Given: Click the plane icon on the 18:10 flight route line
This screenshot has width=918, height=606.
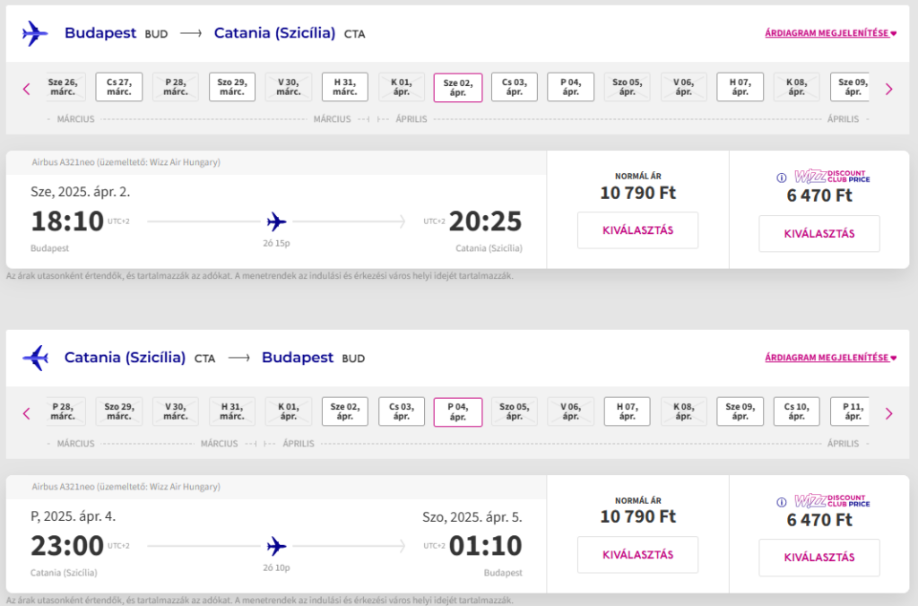Looking at the screenshot, I should 277,221.
